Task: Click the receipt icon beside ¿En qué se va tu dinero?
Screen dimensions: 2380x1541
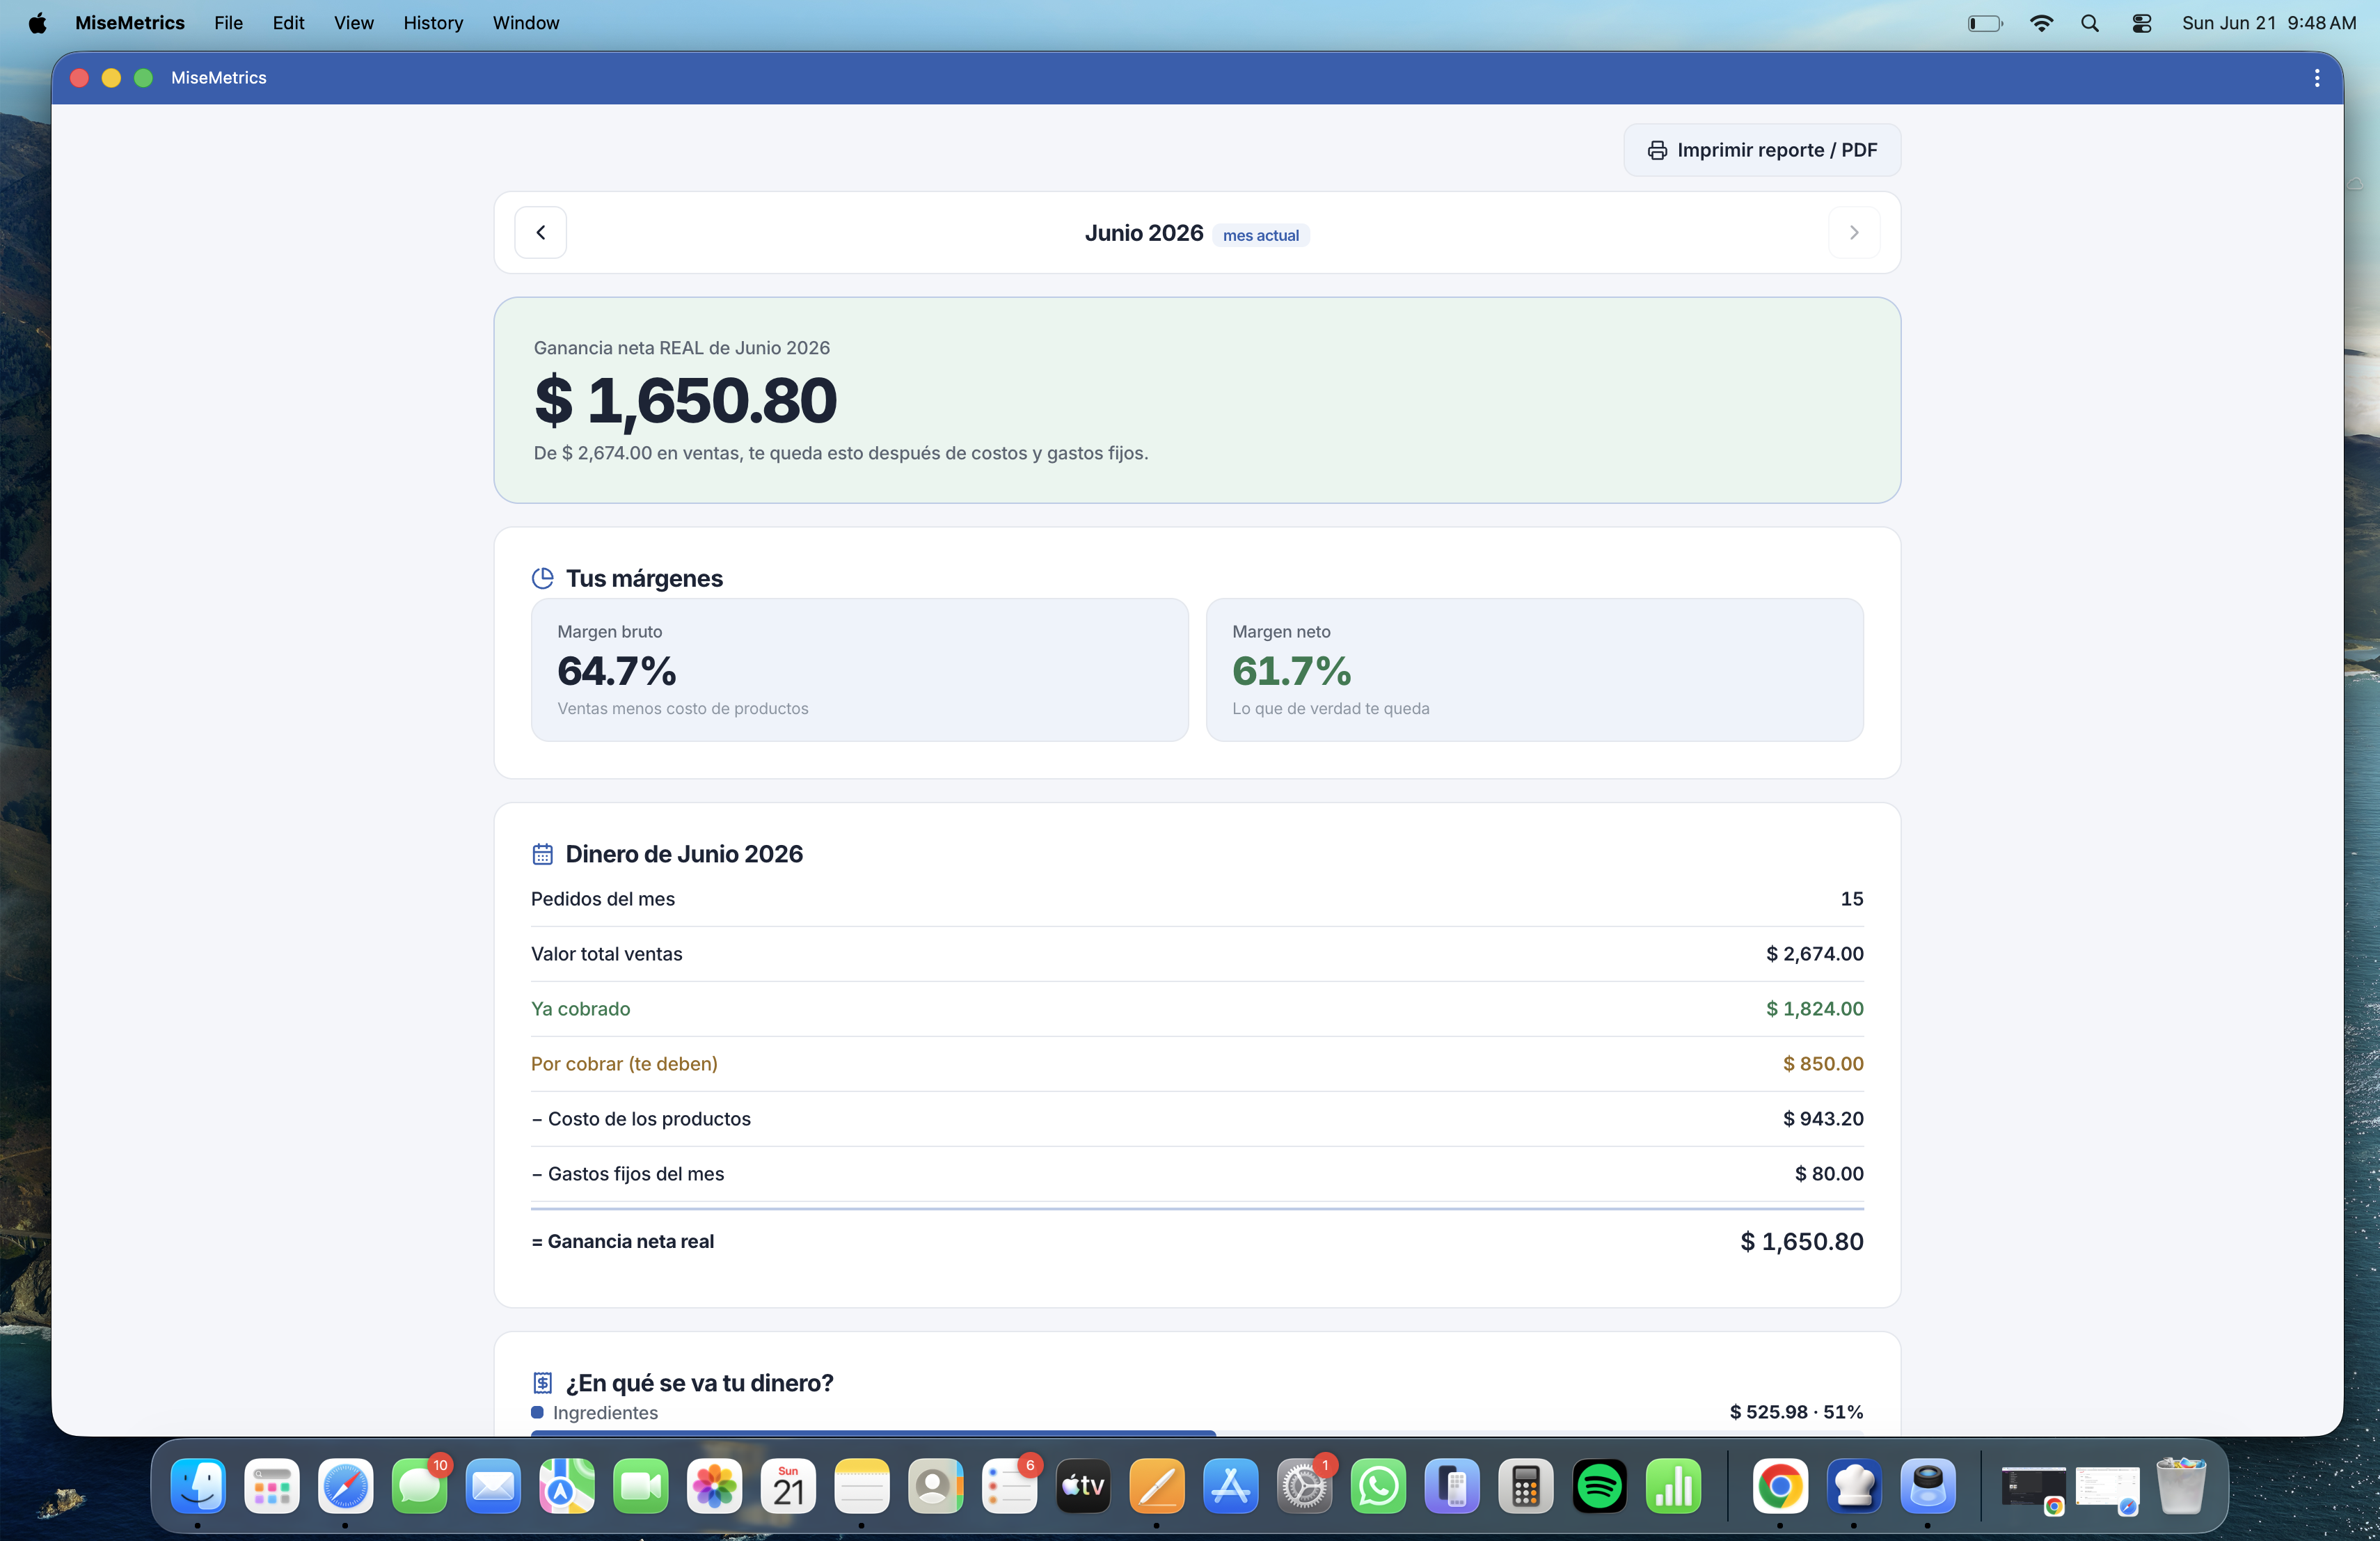Action: pos(542,1383)
